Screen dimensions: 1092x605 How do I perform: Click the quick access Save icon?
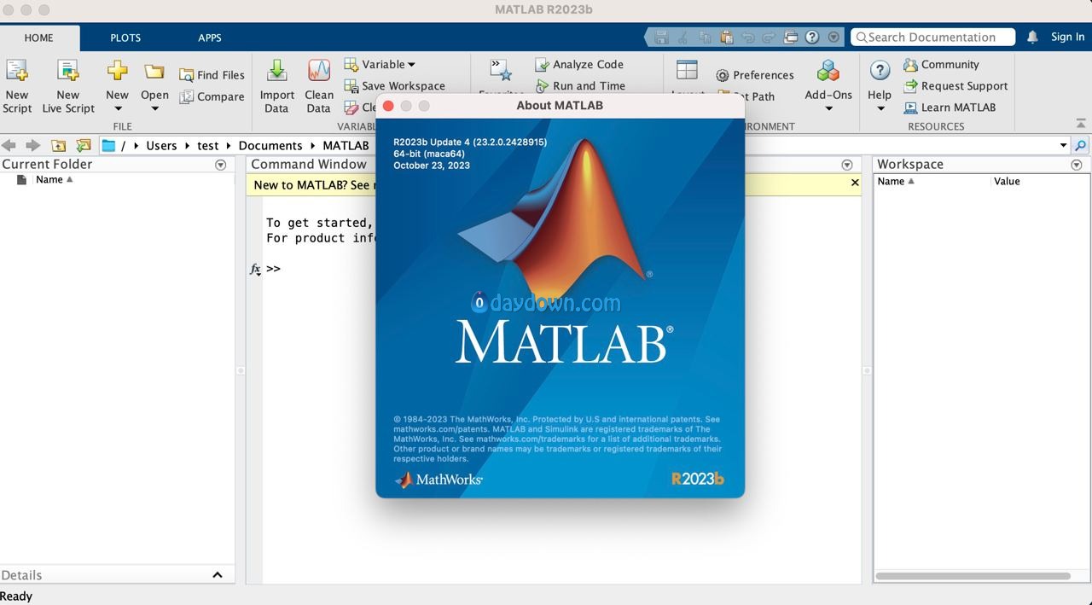tap(661, 37)
